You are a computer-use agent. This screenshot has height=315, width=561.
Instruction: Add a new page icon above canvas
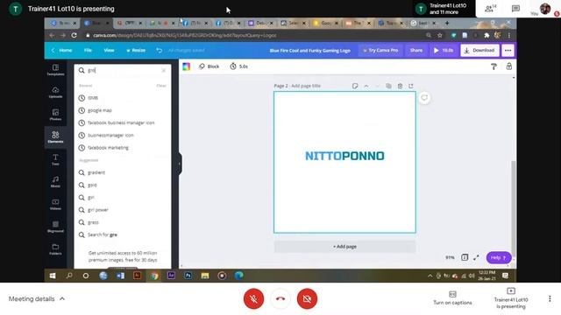411,86
